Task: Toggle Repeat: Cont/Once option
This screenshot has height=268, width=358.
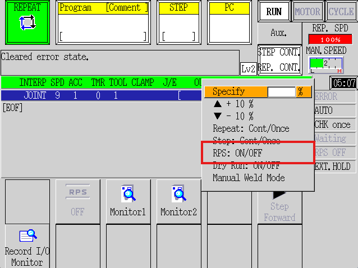Action: [x=251, y=128]
